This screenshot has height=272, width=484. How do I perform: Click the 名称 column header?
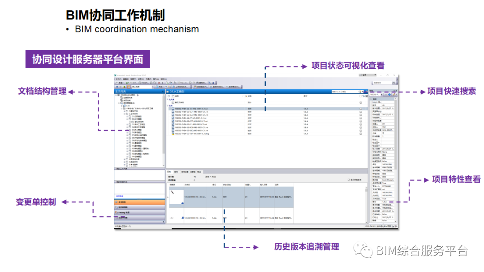(177, 96)
